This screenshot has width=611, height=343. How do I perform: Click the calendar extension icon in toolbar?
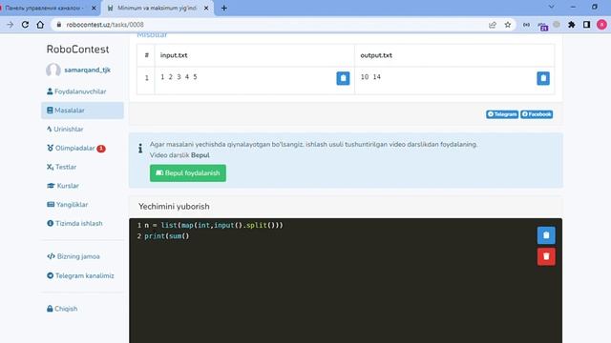click(543, 26)
